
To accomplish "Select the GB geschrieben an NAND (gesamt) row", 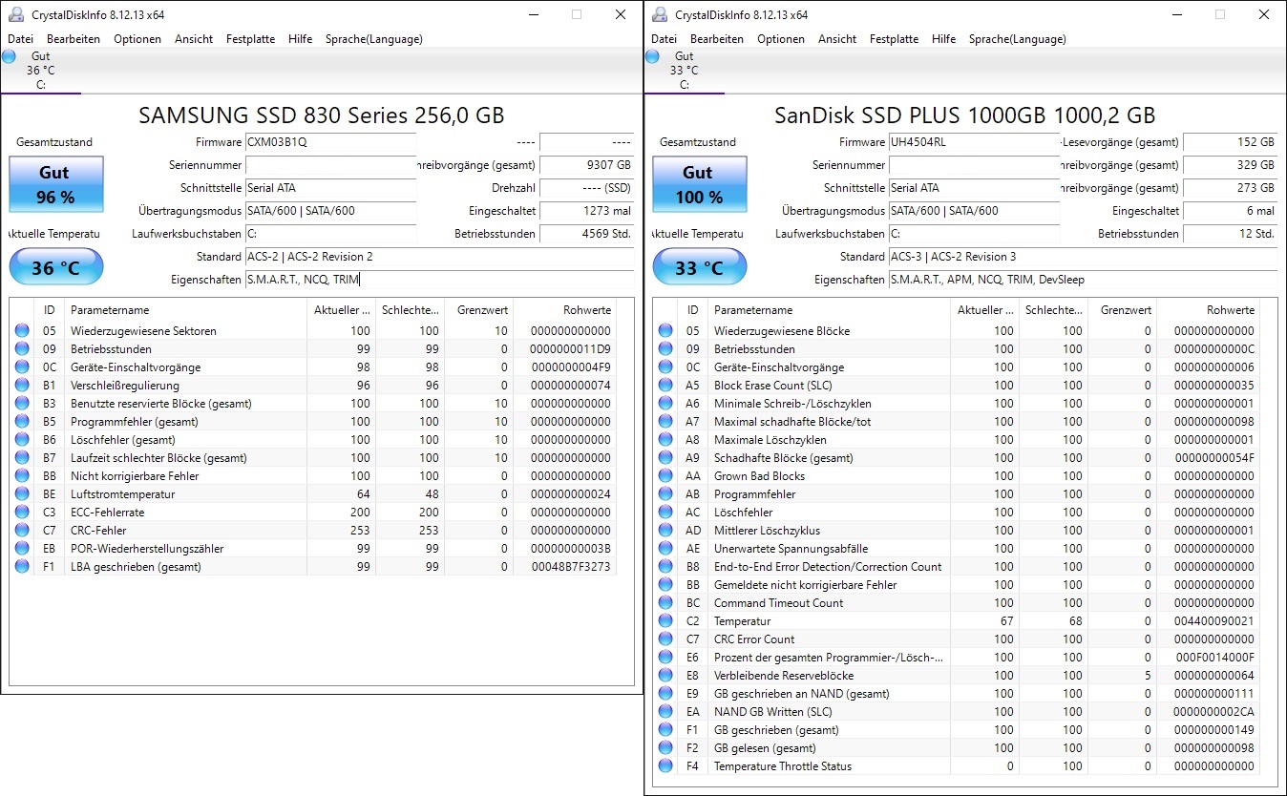I will pyautogui.click(x=957, y=694).
